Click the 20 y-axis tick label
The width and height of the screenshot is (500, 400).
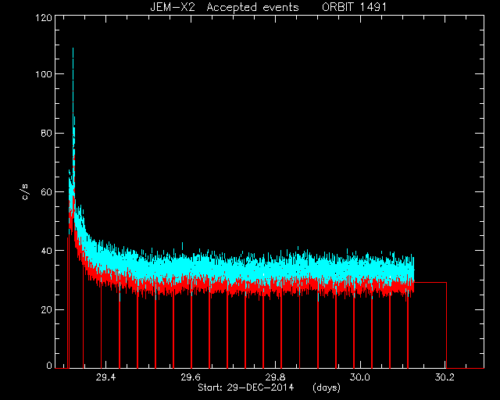pos(46,309)
